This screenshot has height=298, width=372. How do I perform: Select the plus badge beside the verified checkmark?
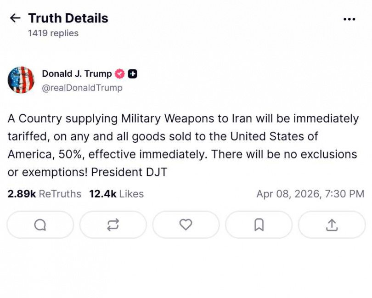click(x=132, y=73)
